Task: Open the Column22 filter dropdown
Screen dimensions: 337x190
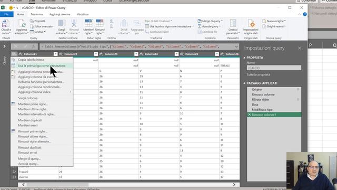Action: click(96, 54)
